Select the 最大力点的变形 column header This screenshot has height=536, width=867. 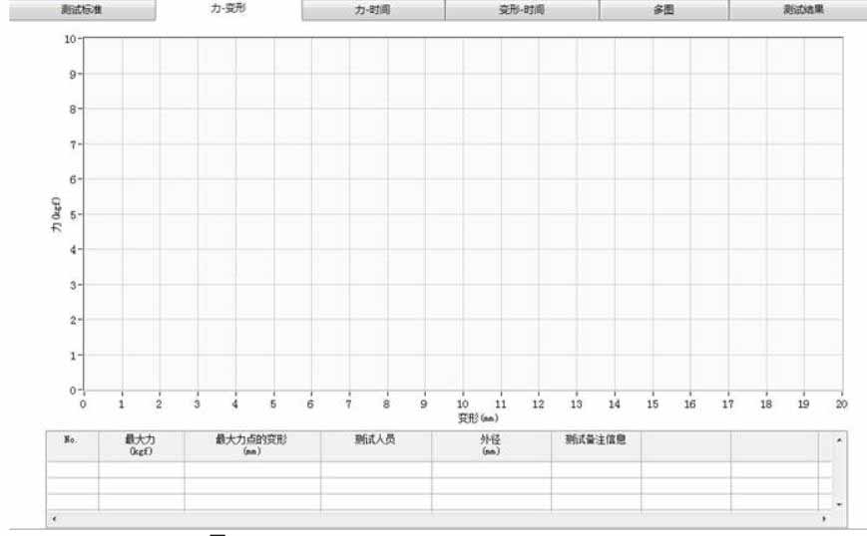click(x=251, y=444)
